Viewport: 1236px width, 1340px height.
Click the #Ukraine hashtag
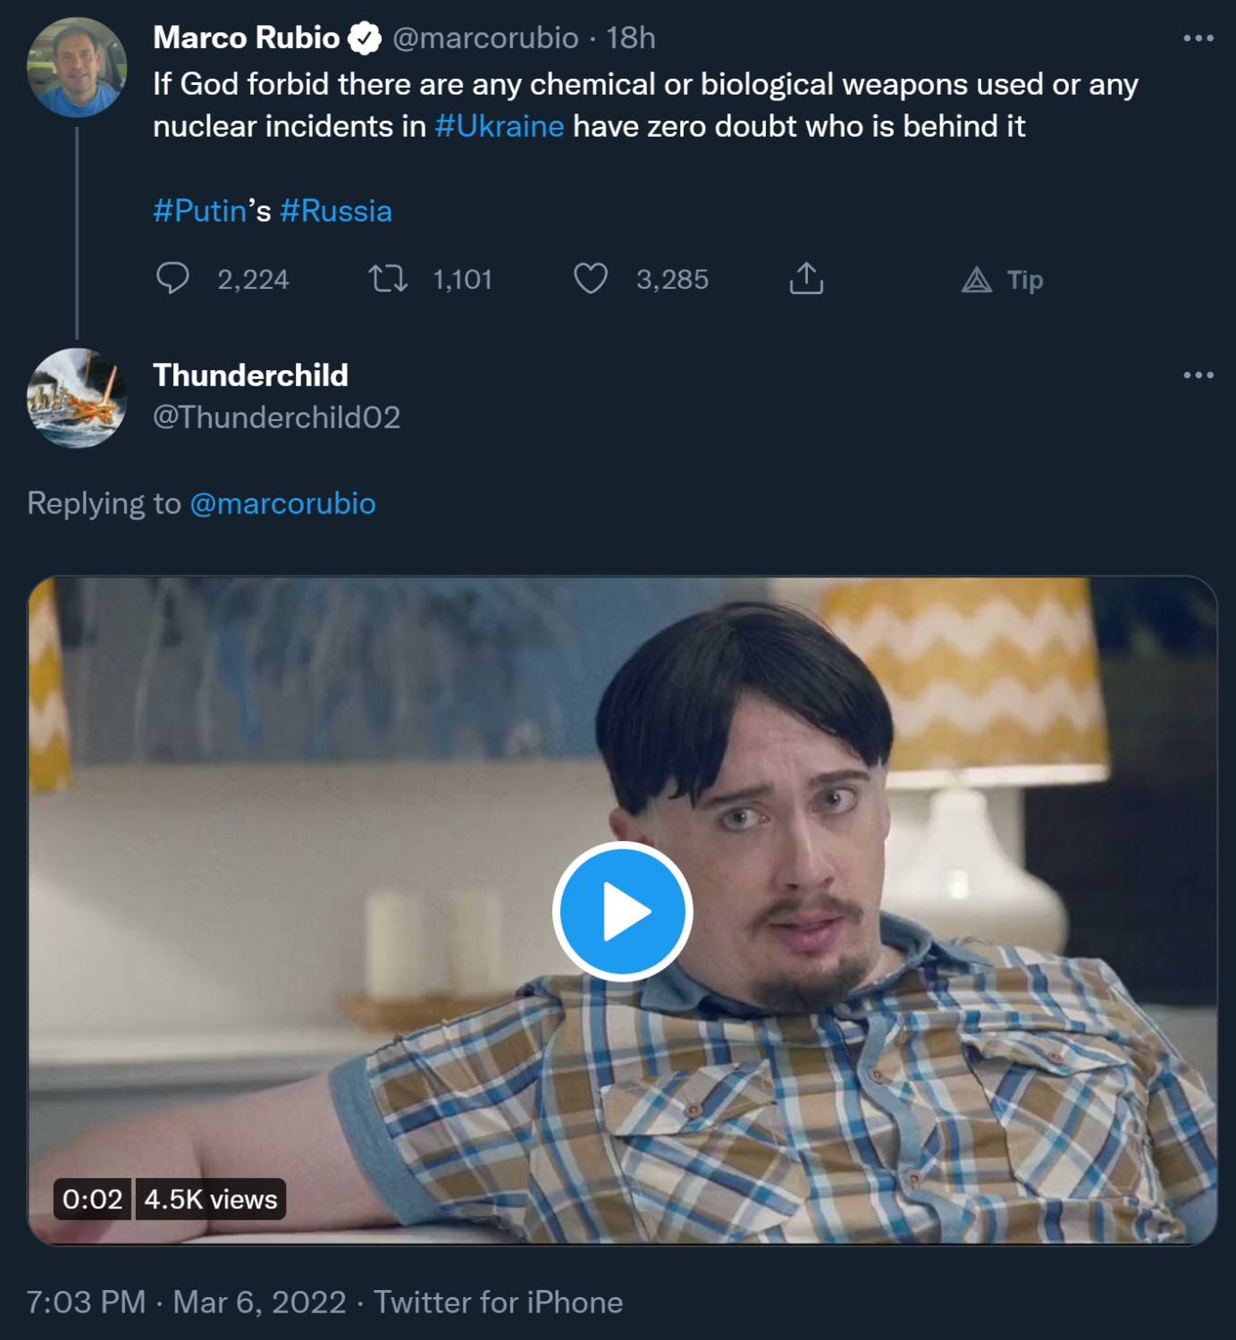tap(499, 126)
